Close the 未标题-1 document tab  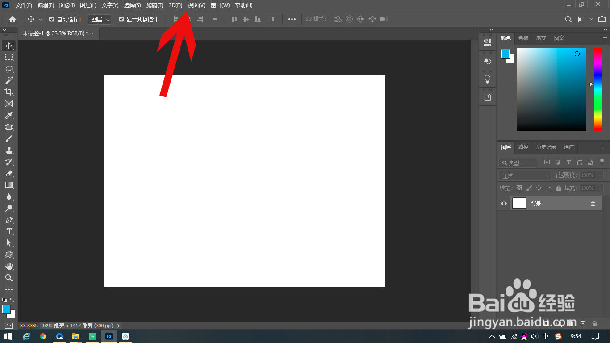pyautogui.click(x=93, y=33)
